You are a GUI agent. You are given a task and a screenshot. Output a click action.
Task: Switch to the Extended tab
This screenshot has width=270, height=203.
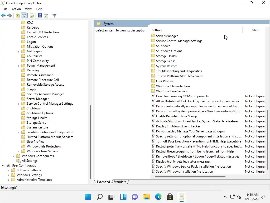point(103,182)
